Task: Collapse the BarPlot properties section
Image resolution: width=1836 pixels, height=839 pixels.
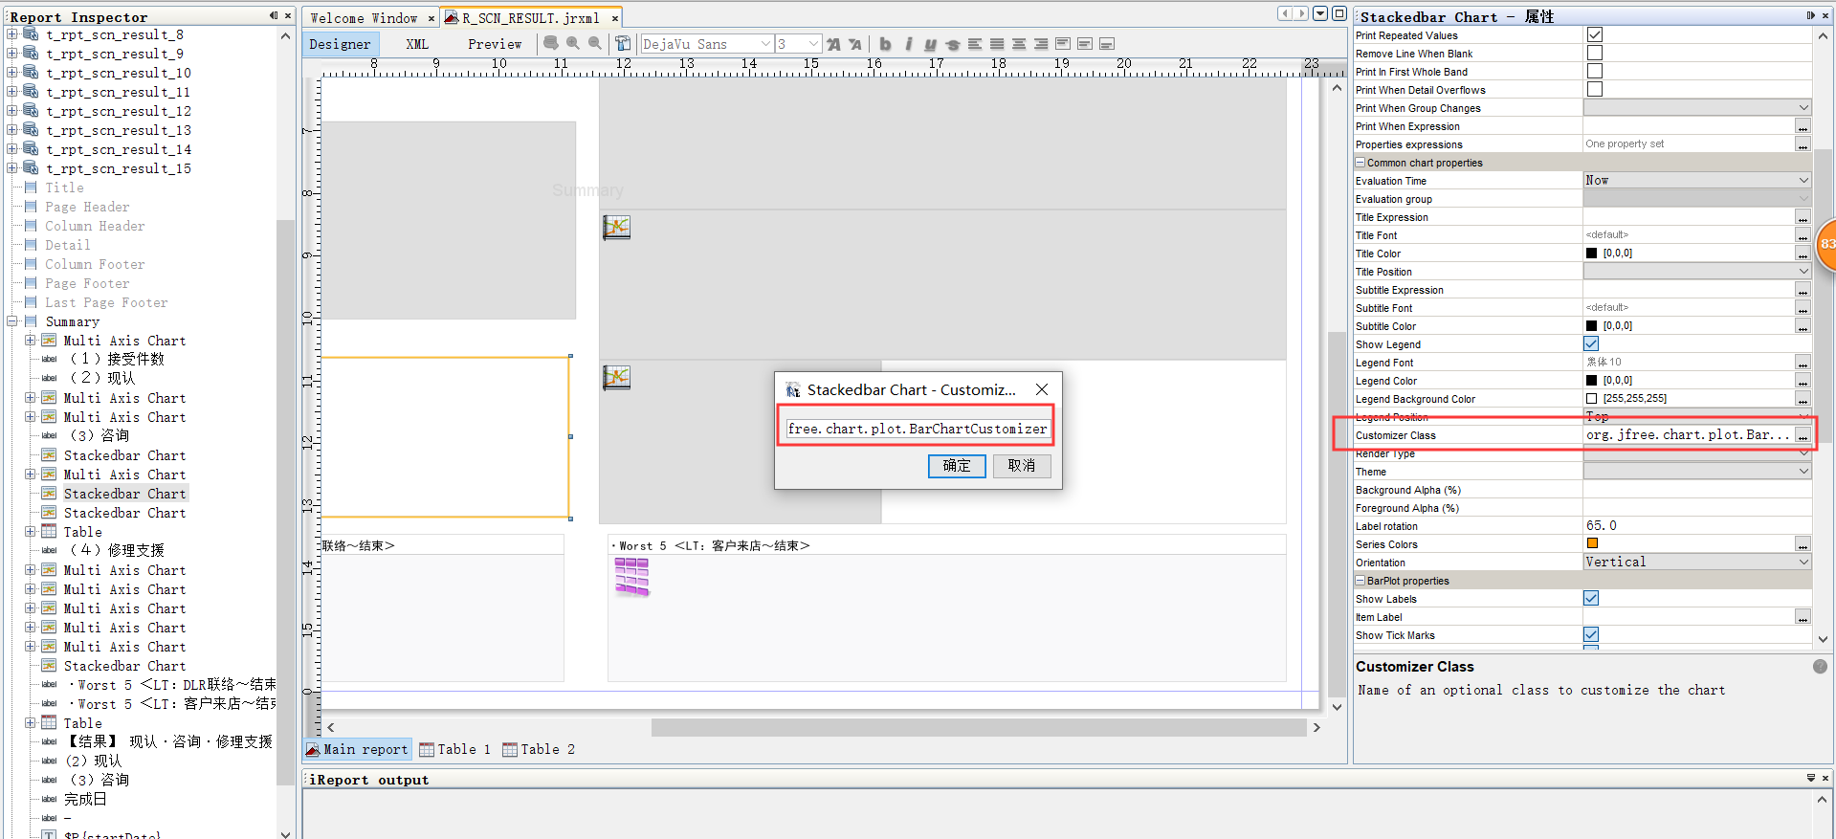Action: tap(1360, 581)
